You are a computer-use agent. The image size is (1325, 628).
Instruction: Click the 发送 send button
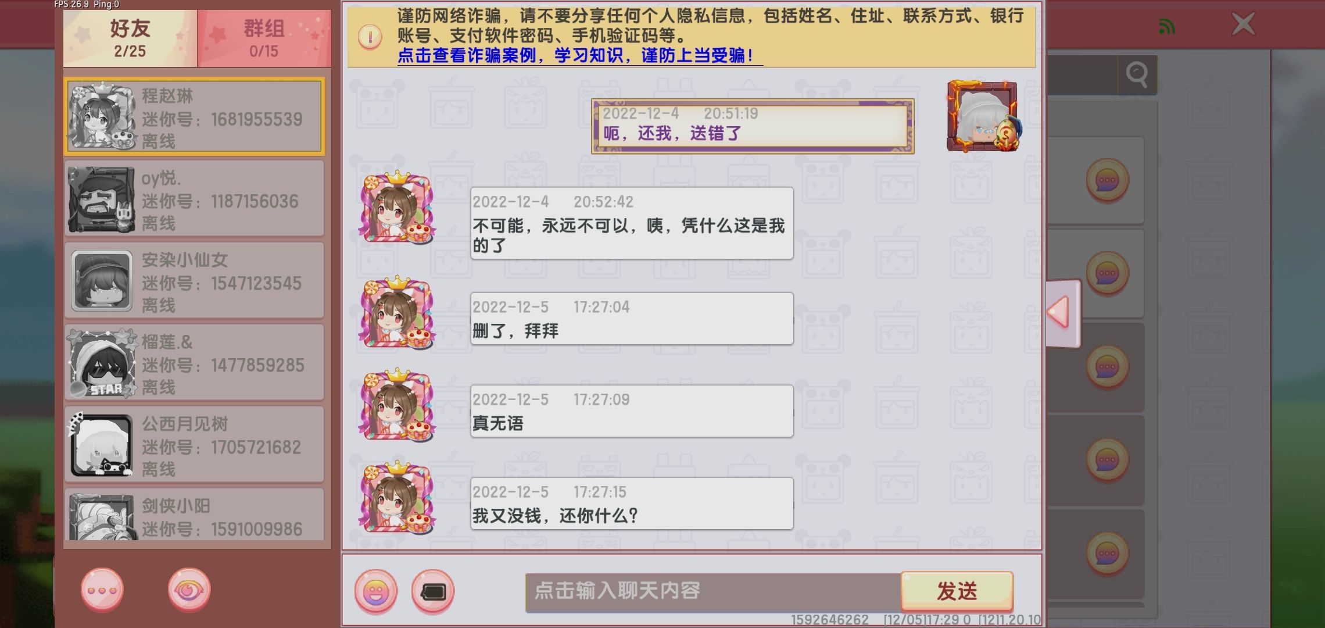(x=957, y=591)
